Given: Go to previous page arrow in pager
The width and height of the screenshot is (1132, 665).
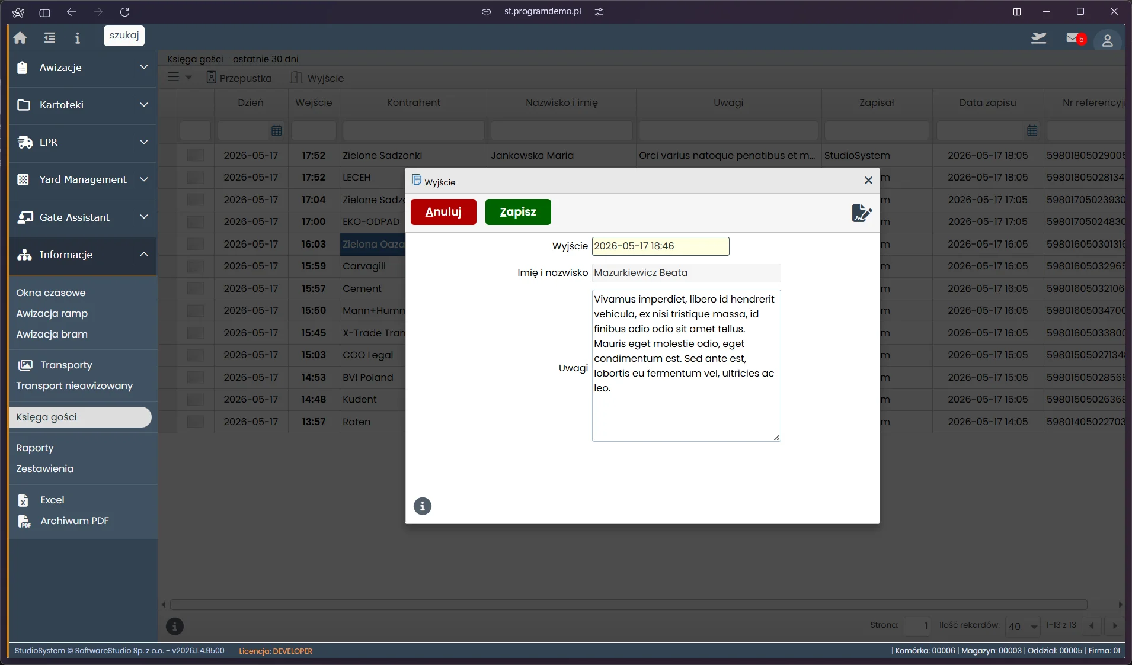Looking at the screenshot, I should click(x=1092, y=625).
